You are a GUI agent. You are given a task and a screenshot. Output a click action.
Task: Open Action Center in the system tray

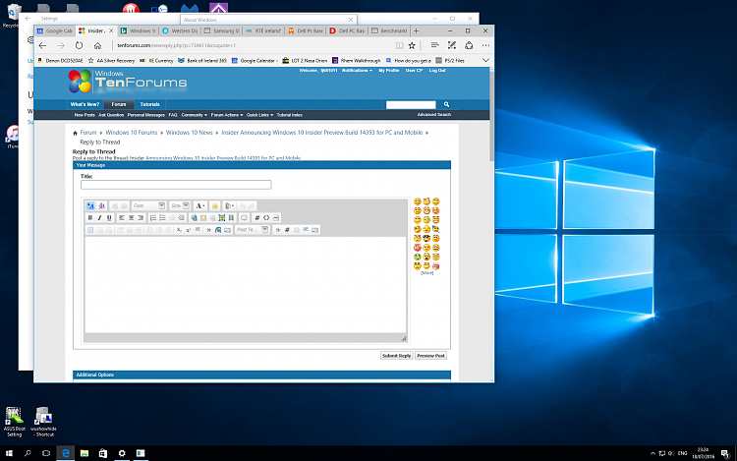pos(725,453)
